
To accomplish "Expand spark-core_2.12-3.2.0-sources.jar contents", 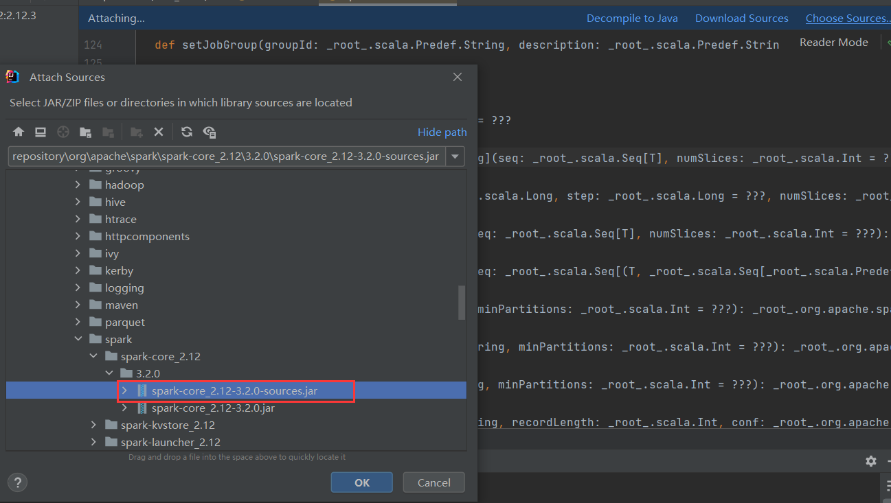I will click(124, 390).
